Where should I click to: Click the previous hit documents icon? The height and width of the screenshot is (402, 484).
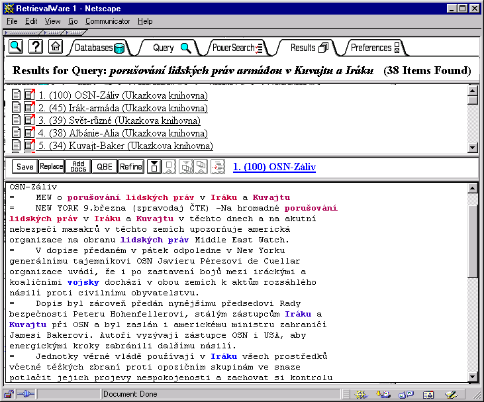[201, 167]
